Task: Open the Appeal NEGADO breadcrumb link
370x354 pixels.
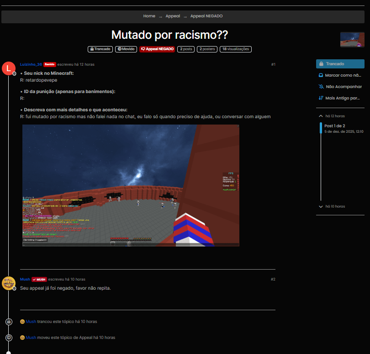Action: point(206,16)
